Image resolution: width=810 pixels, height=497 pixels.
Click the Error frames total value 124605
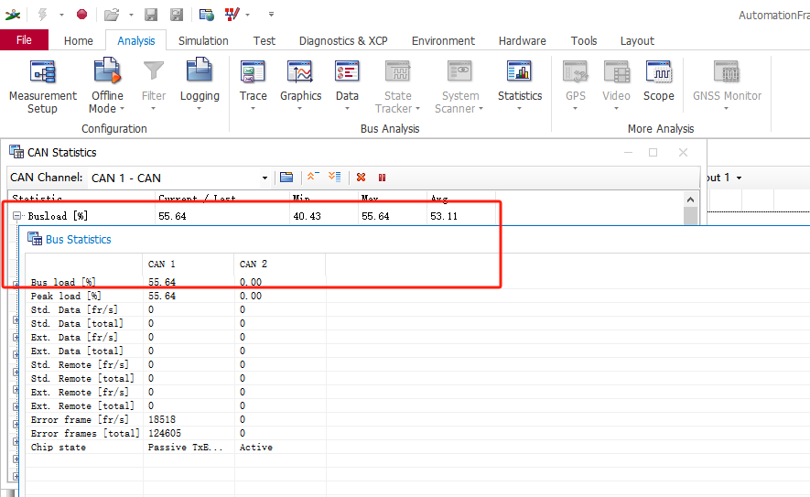click(165, 434)
